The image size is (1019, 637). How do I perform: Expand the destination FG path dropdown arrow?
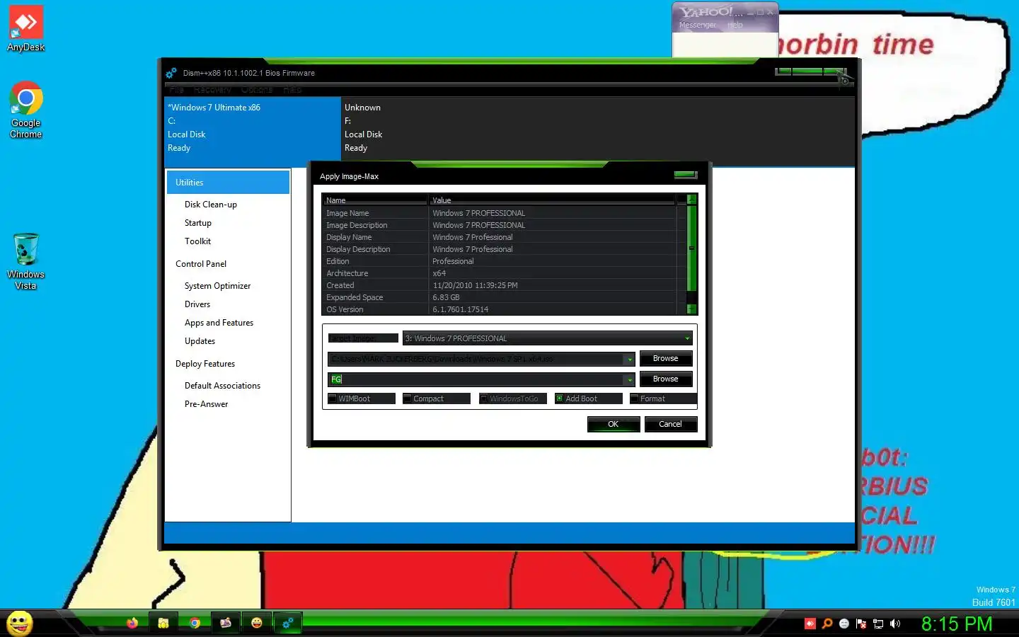click(629, 380)
